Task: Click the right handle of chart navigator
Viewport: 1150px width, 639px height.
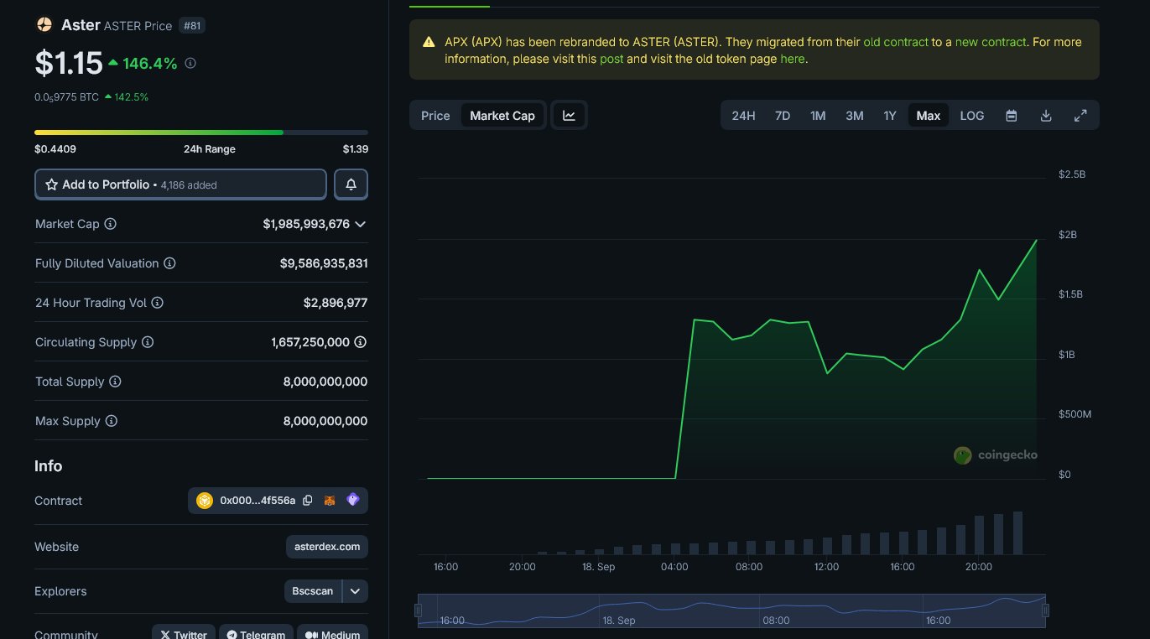Action: click(x=1046, y=610)
